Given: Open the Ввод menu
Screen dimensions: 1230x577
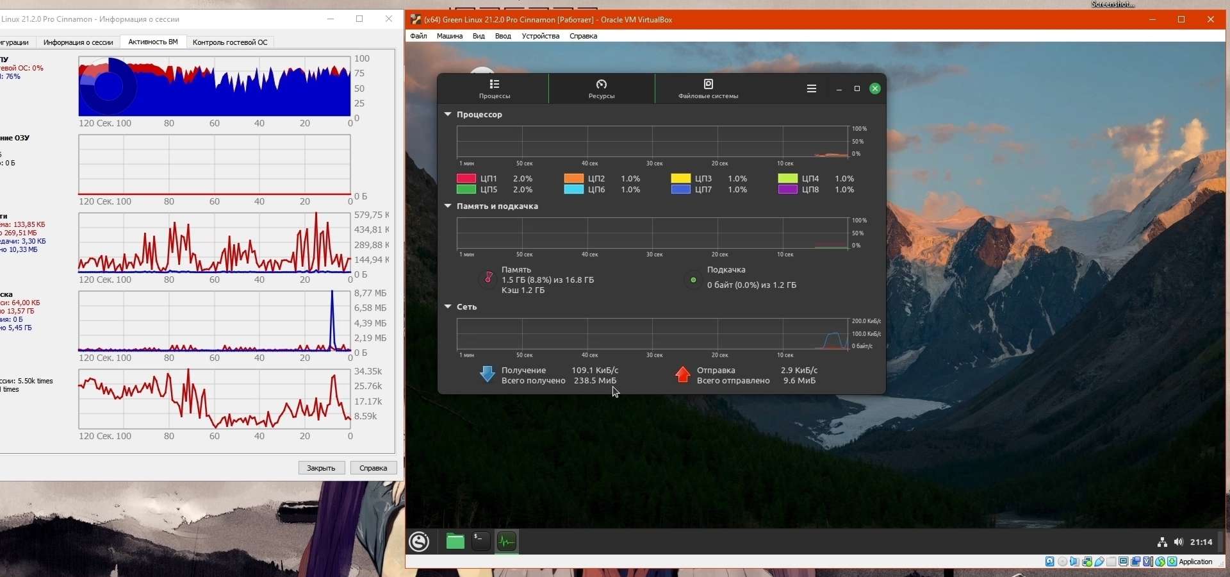Looking at the screenshot, I should (x=503, y=36).
